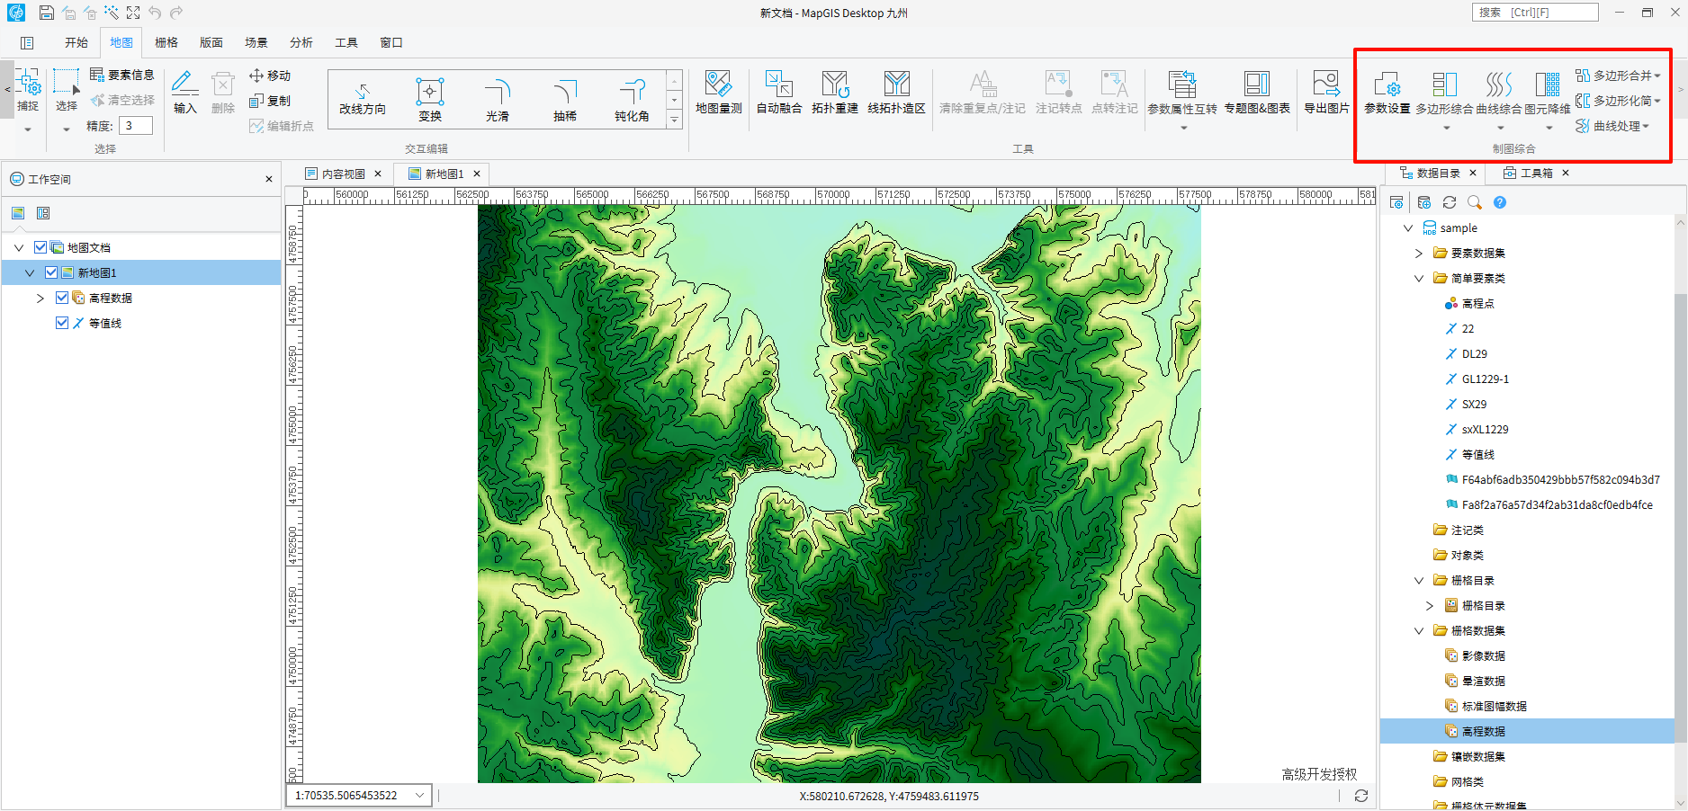Click the 地图量测 map measure icon
This screenshot has height=811, width=1688.
(717, 85)
